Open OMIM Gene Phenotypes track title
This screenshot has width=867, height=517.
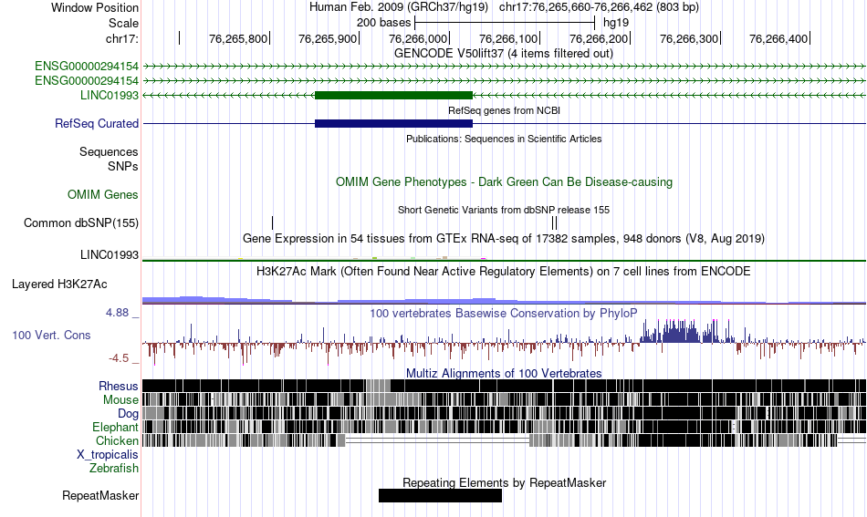click(504, 181)
